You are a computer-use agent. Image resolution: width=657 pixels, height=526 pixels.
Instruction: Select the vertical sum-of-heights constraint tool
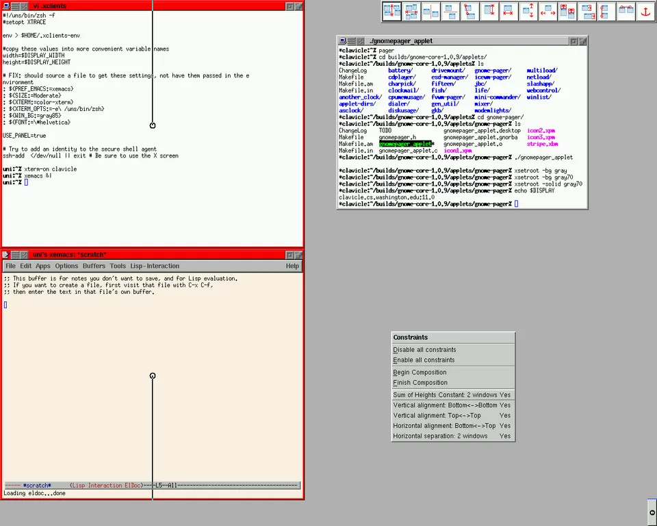click(x=391, y=12)
